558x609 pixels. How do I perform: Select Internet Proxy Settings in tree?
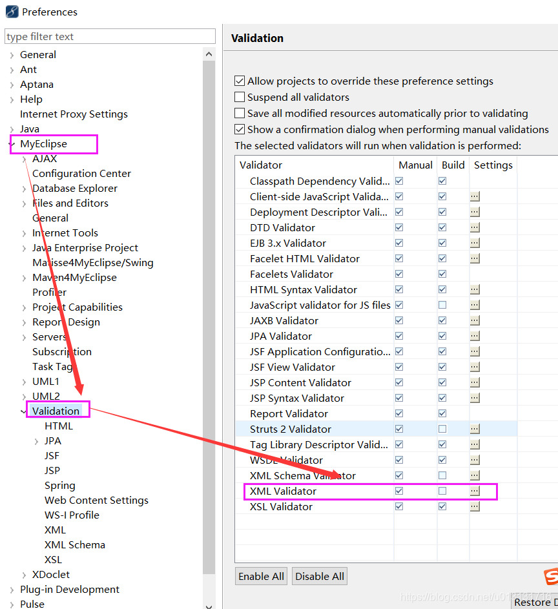click(x=74, y=114)
